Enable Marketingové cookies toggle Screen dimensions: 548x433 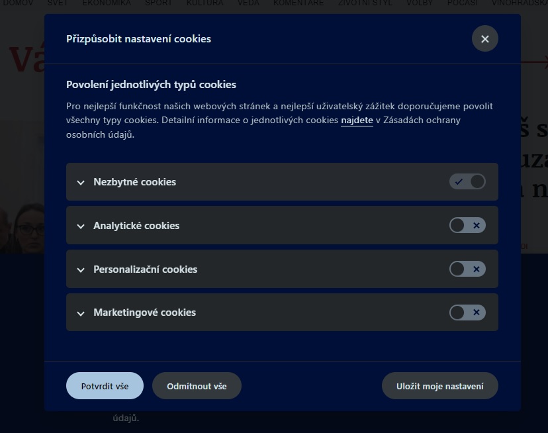(467, 313)
